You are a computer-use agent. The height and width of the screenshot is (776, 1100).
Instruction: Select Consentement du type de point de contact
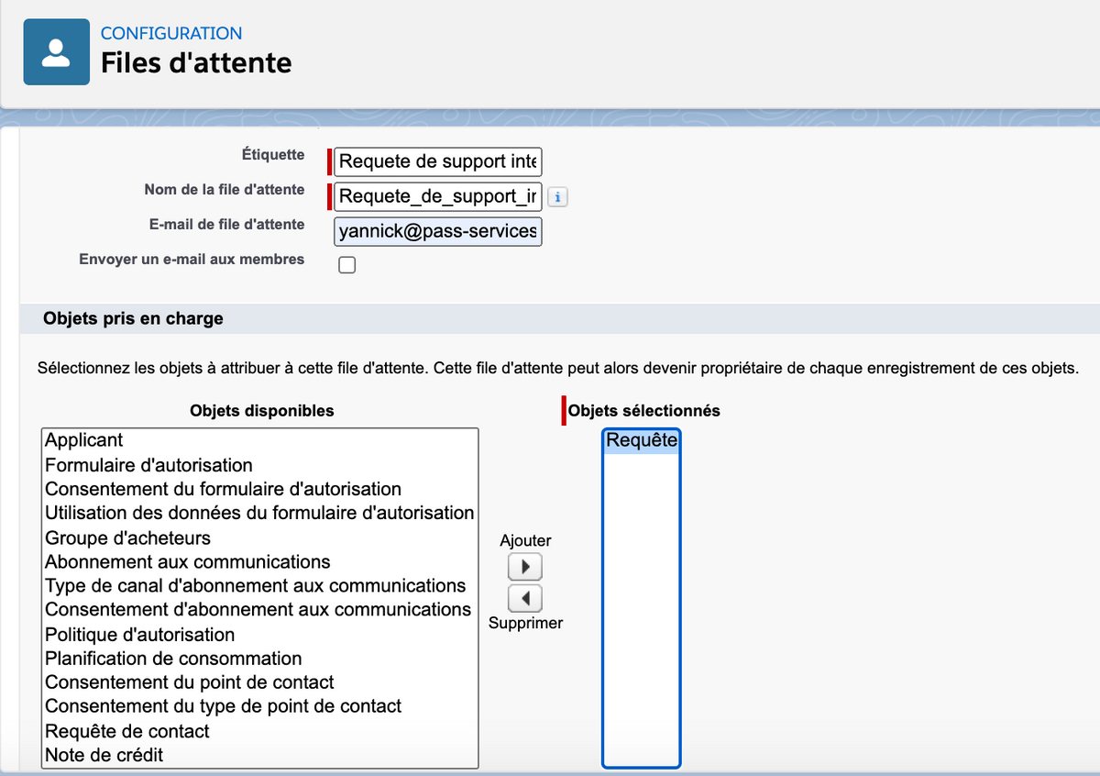pos(260,706)
